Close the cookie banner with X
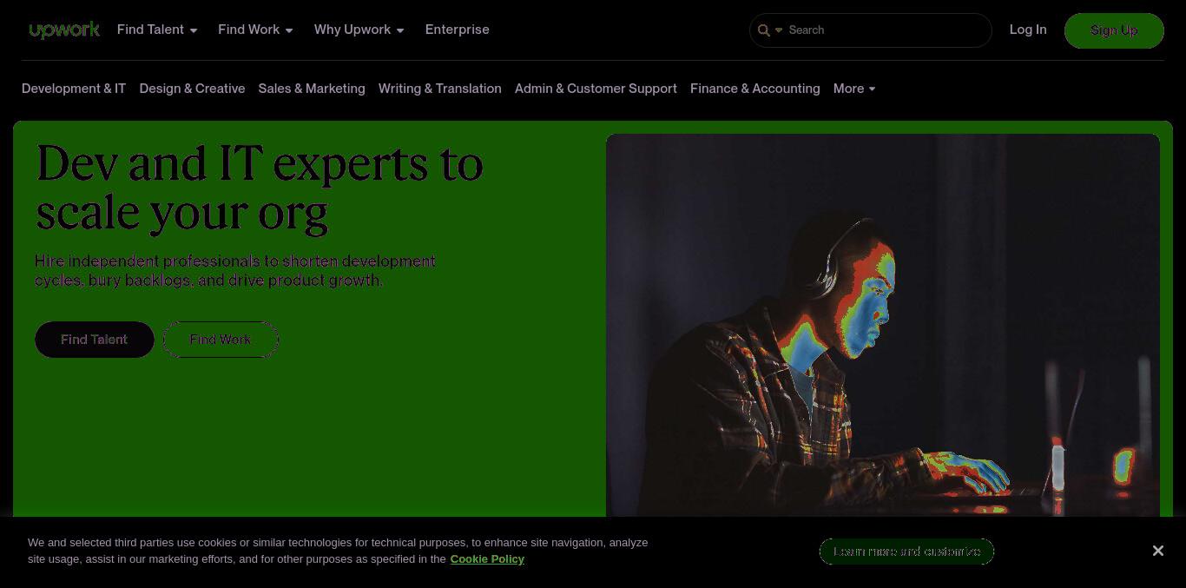The image size is (1186, 588). tap(1157, 551)
